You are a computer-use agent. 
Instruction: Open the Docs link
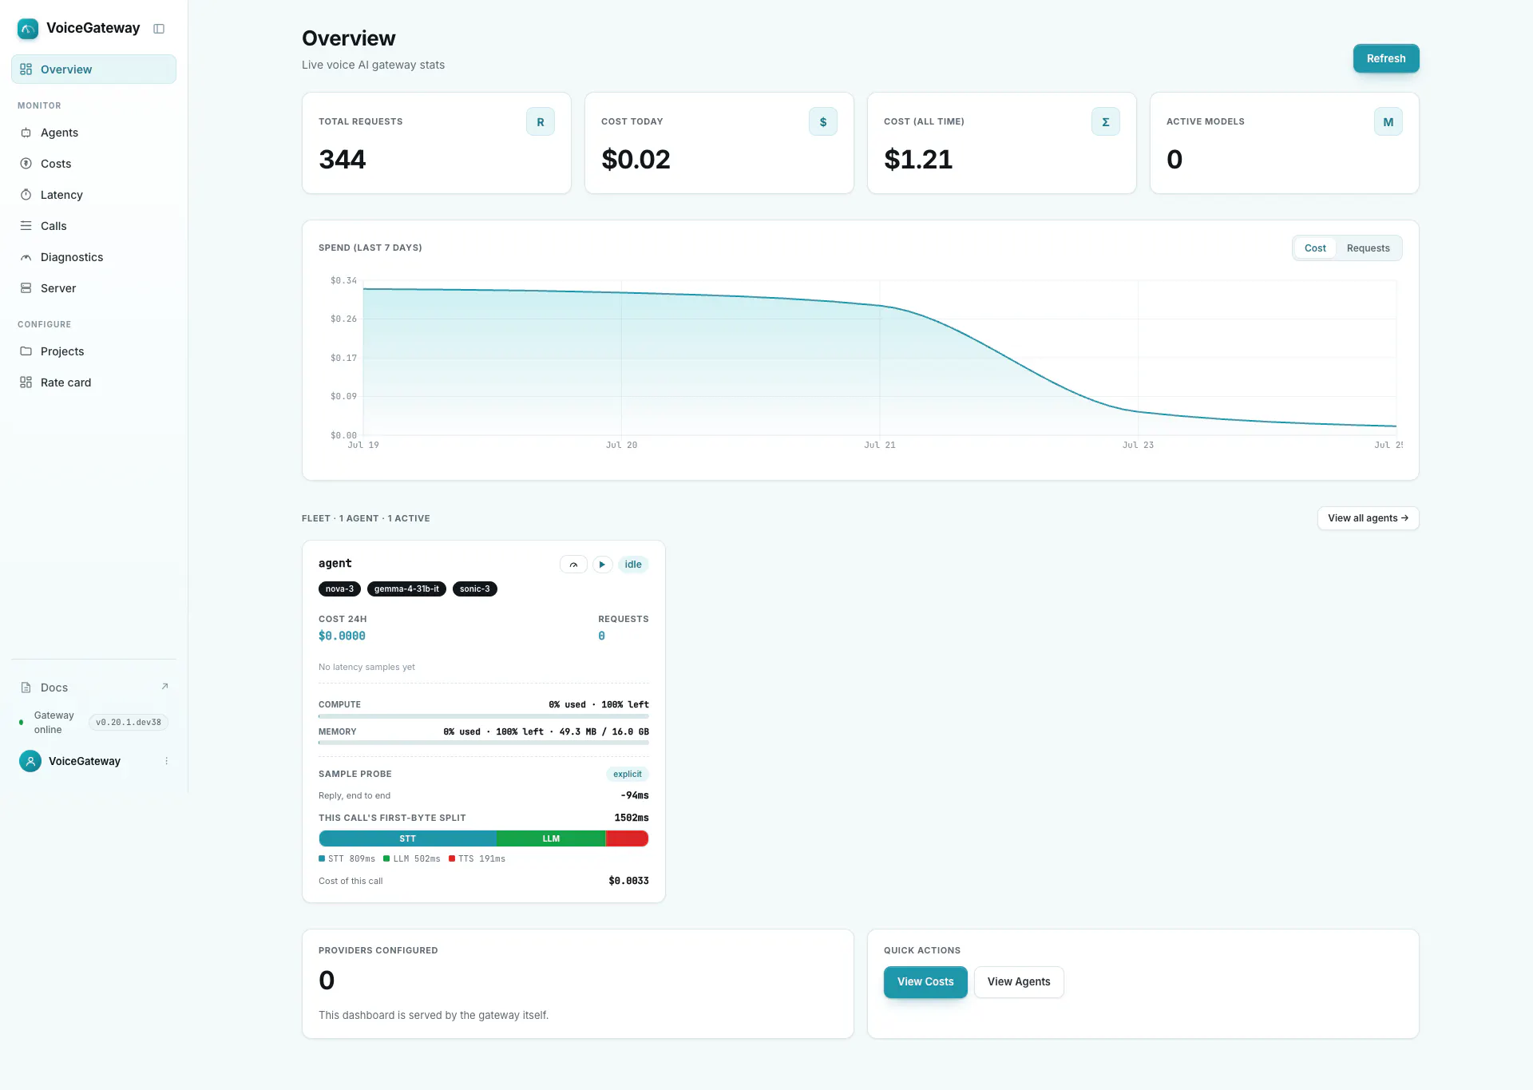click(93, 688)
